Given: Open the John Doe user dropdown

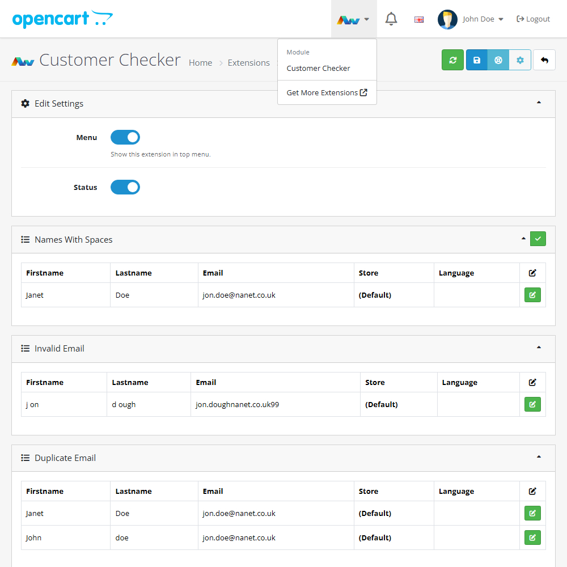Looking at the screenshot, I should click(x=471, y=19).
